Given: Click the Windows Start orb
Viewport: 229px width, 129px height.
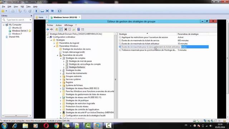Looking at the screenshot, I should point(4,126).
